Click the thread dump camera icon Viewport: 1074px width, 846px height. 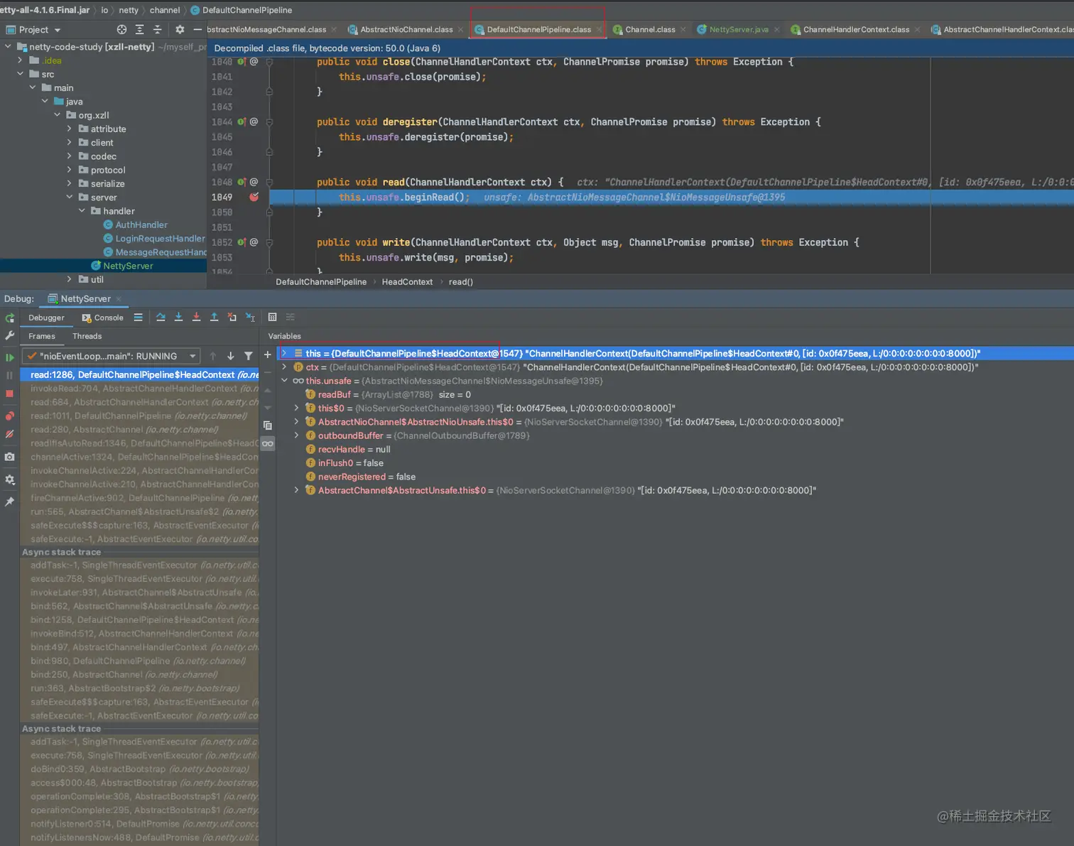10,457
